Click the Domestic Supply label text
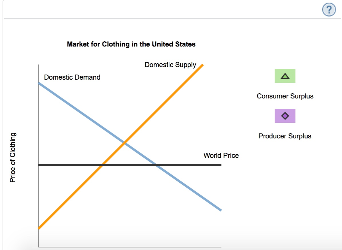This screenshot has height=250, width=342. pyautogui.click(x=170, y=65)
